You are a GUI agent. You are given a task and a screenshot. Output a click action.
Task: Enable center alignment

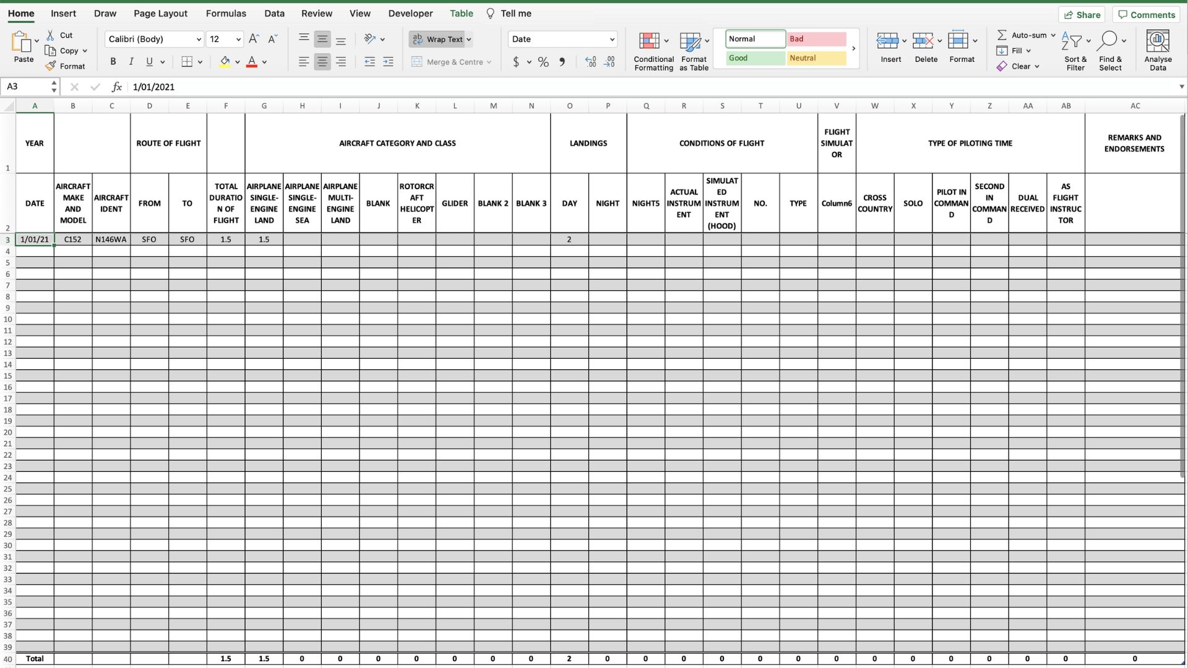pyautogui.click(x=322, y=62)
